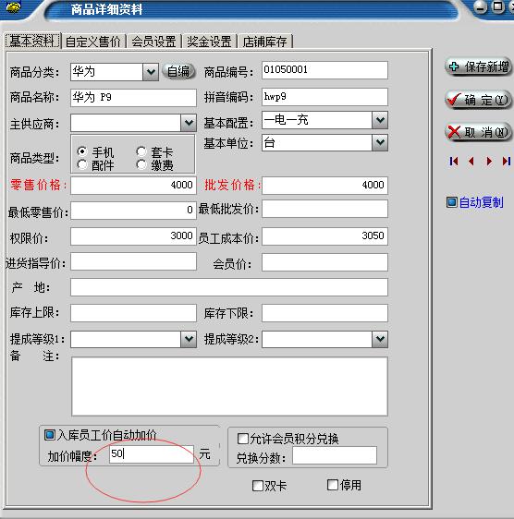Open the 会员设置 tab
514x519 pixels.
(153, 42)
